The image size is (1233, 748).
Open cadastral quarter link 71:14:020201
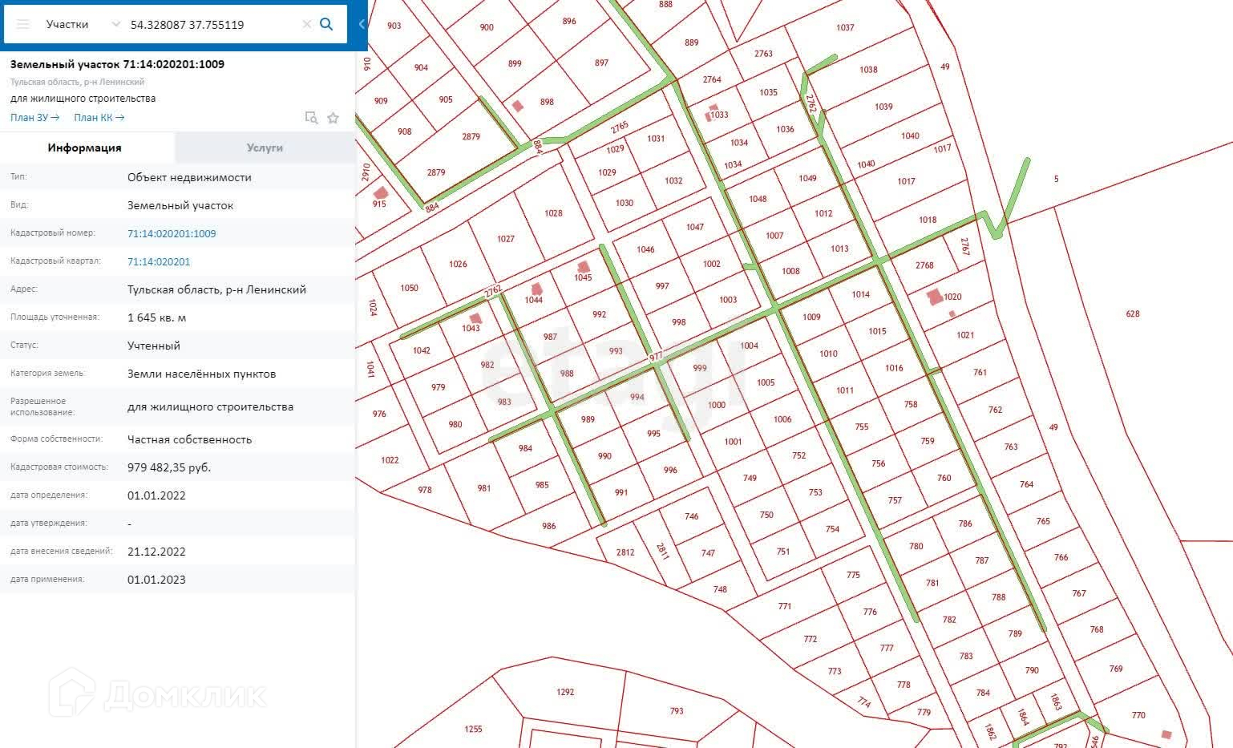pos(159,261)
